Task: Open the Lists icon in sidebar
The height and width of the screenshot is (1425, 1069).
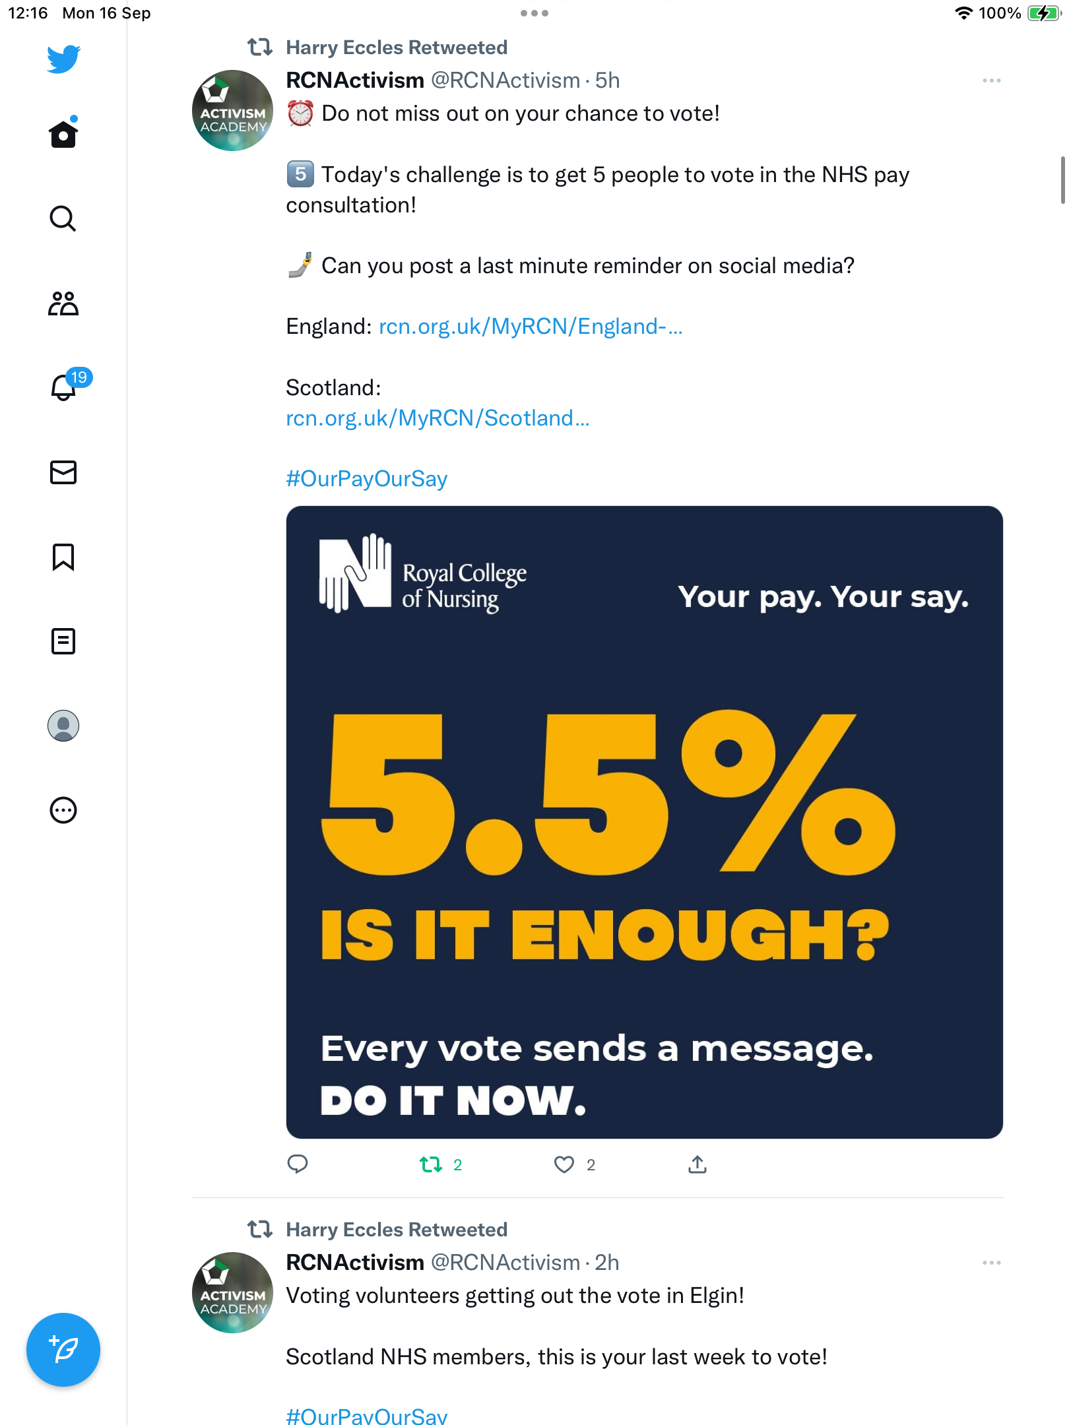Action: tap(63, 641)
